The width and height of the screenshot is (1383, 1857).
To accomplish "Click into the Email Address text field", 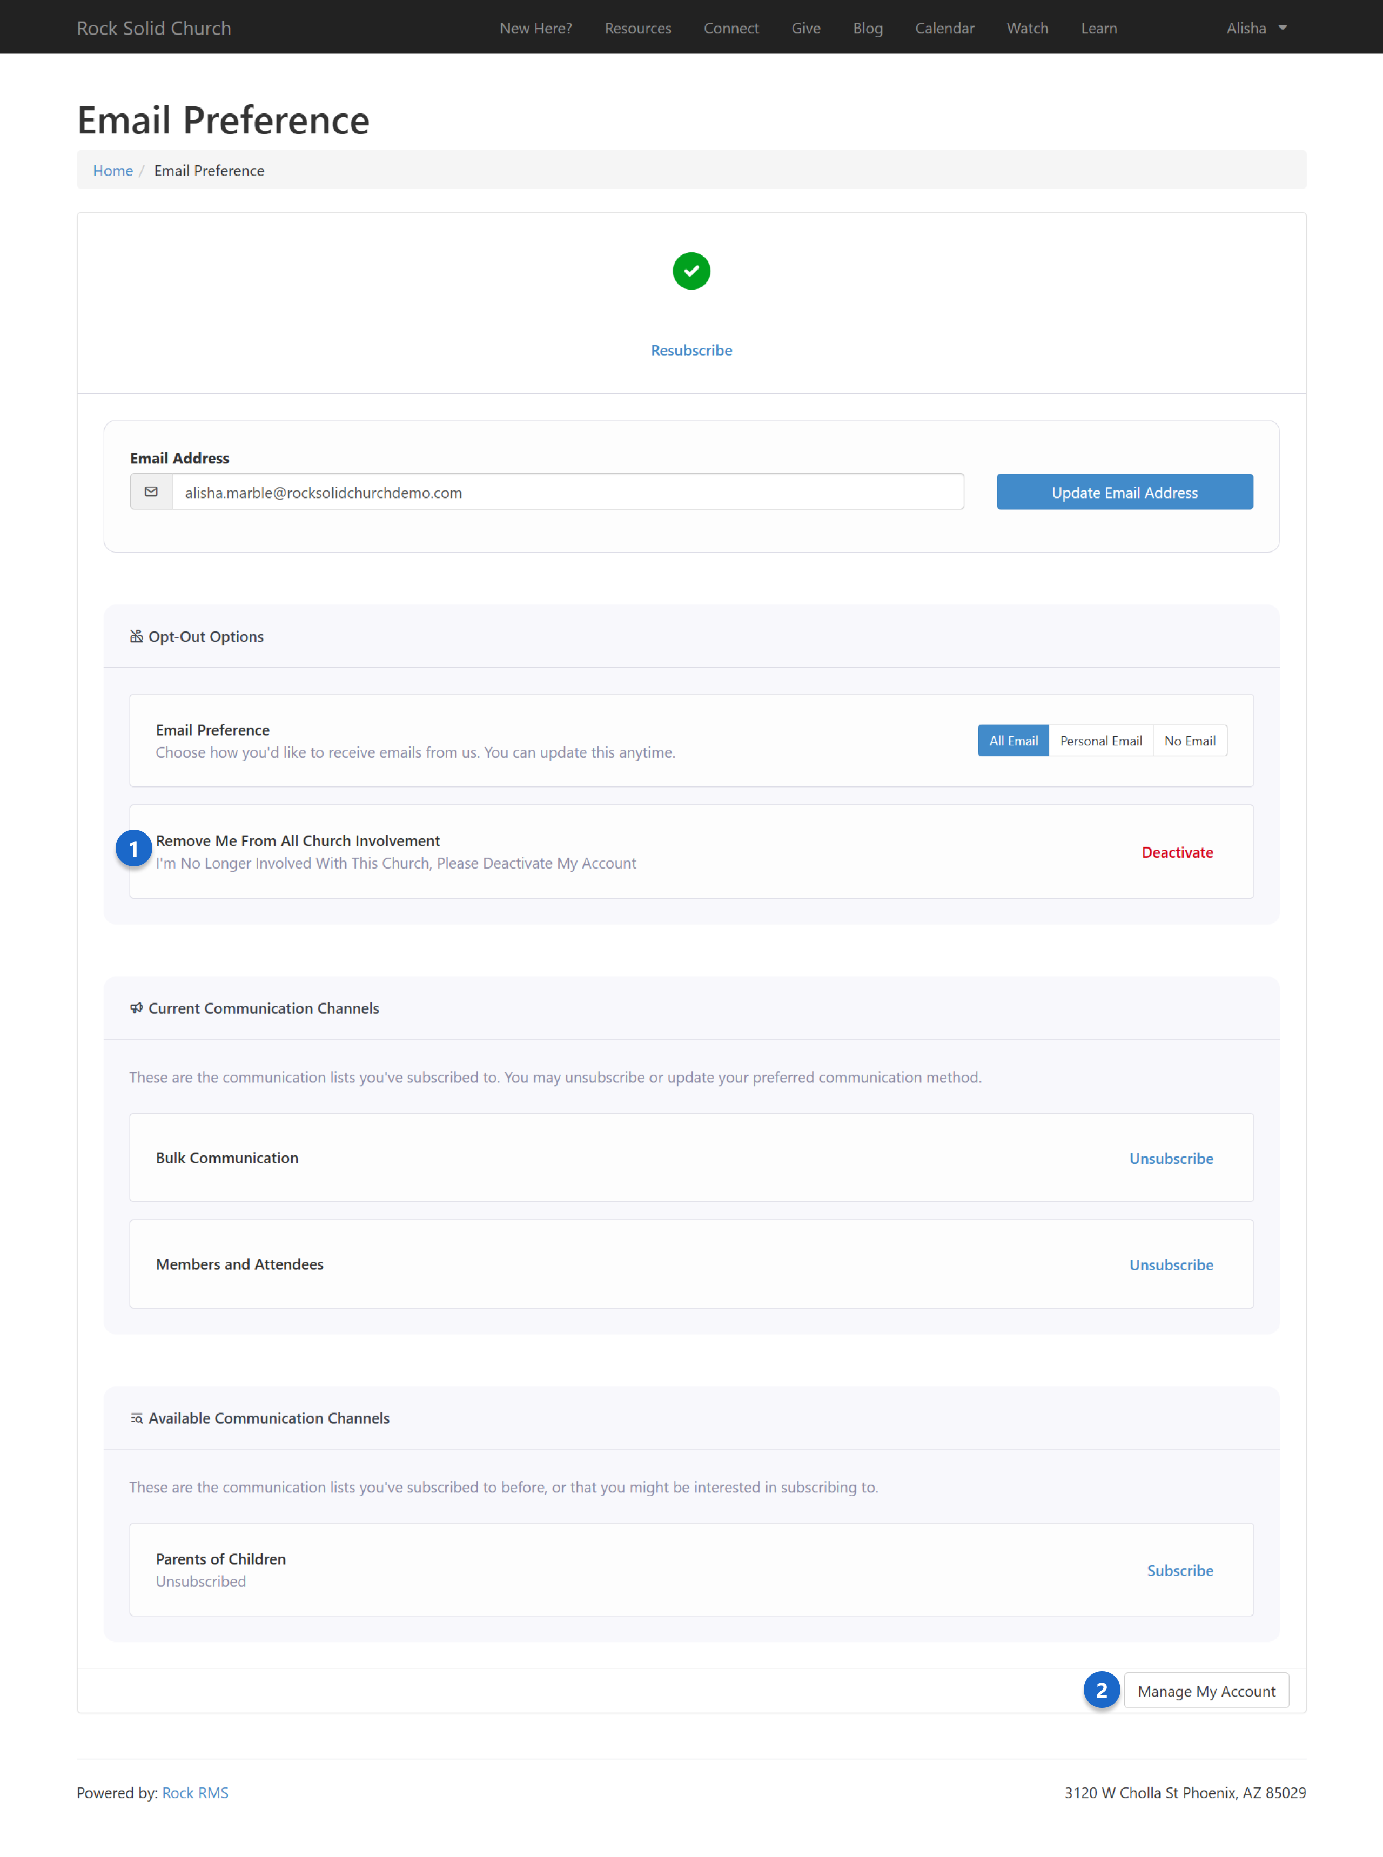I will [568, 493].
